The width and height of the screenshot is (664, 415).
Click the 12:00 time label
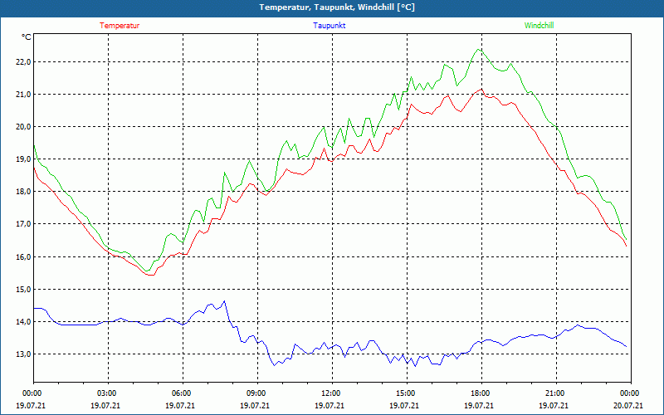[330, 393]
